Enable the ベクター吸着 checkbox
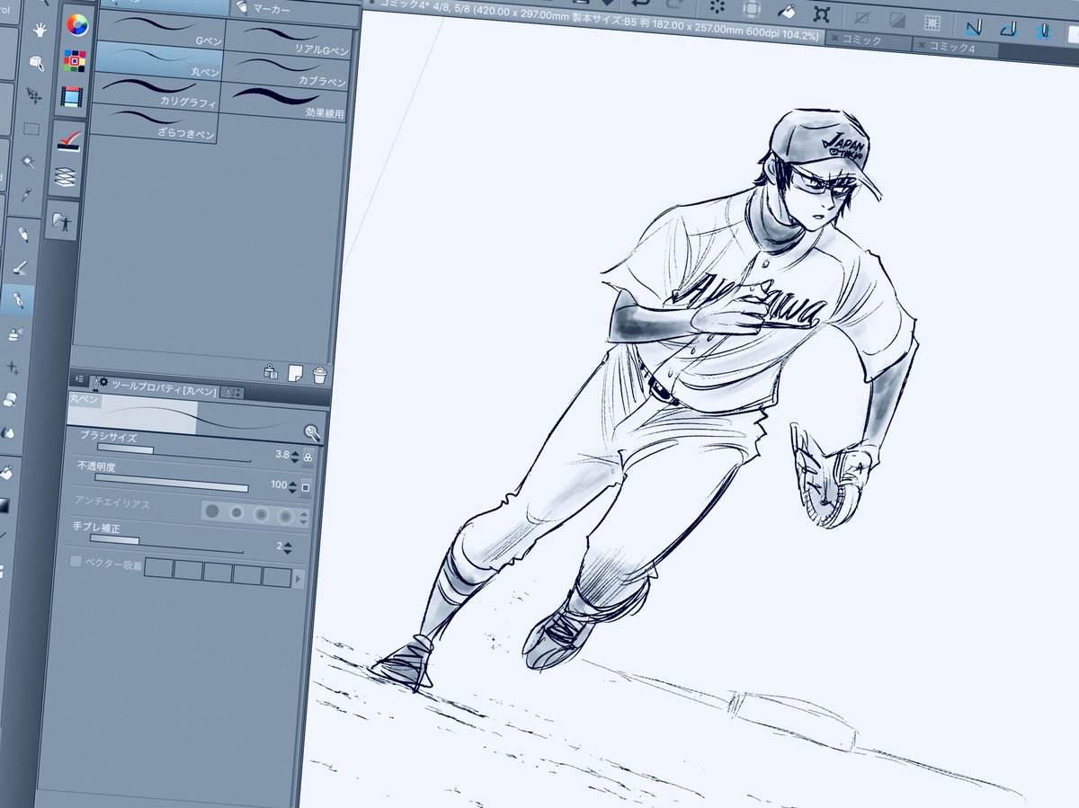Viewport: 1079px width, 808px height. click(76, 561)
